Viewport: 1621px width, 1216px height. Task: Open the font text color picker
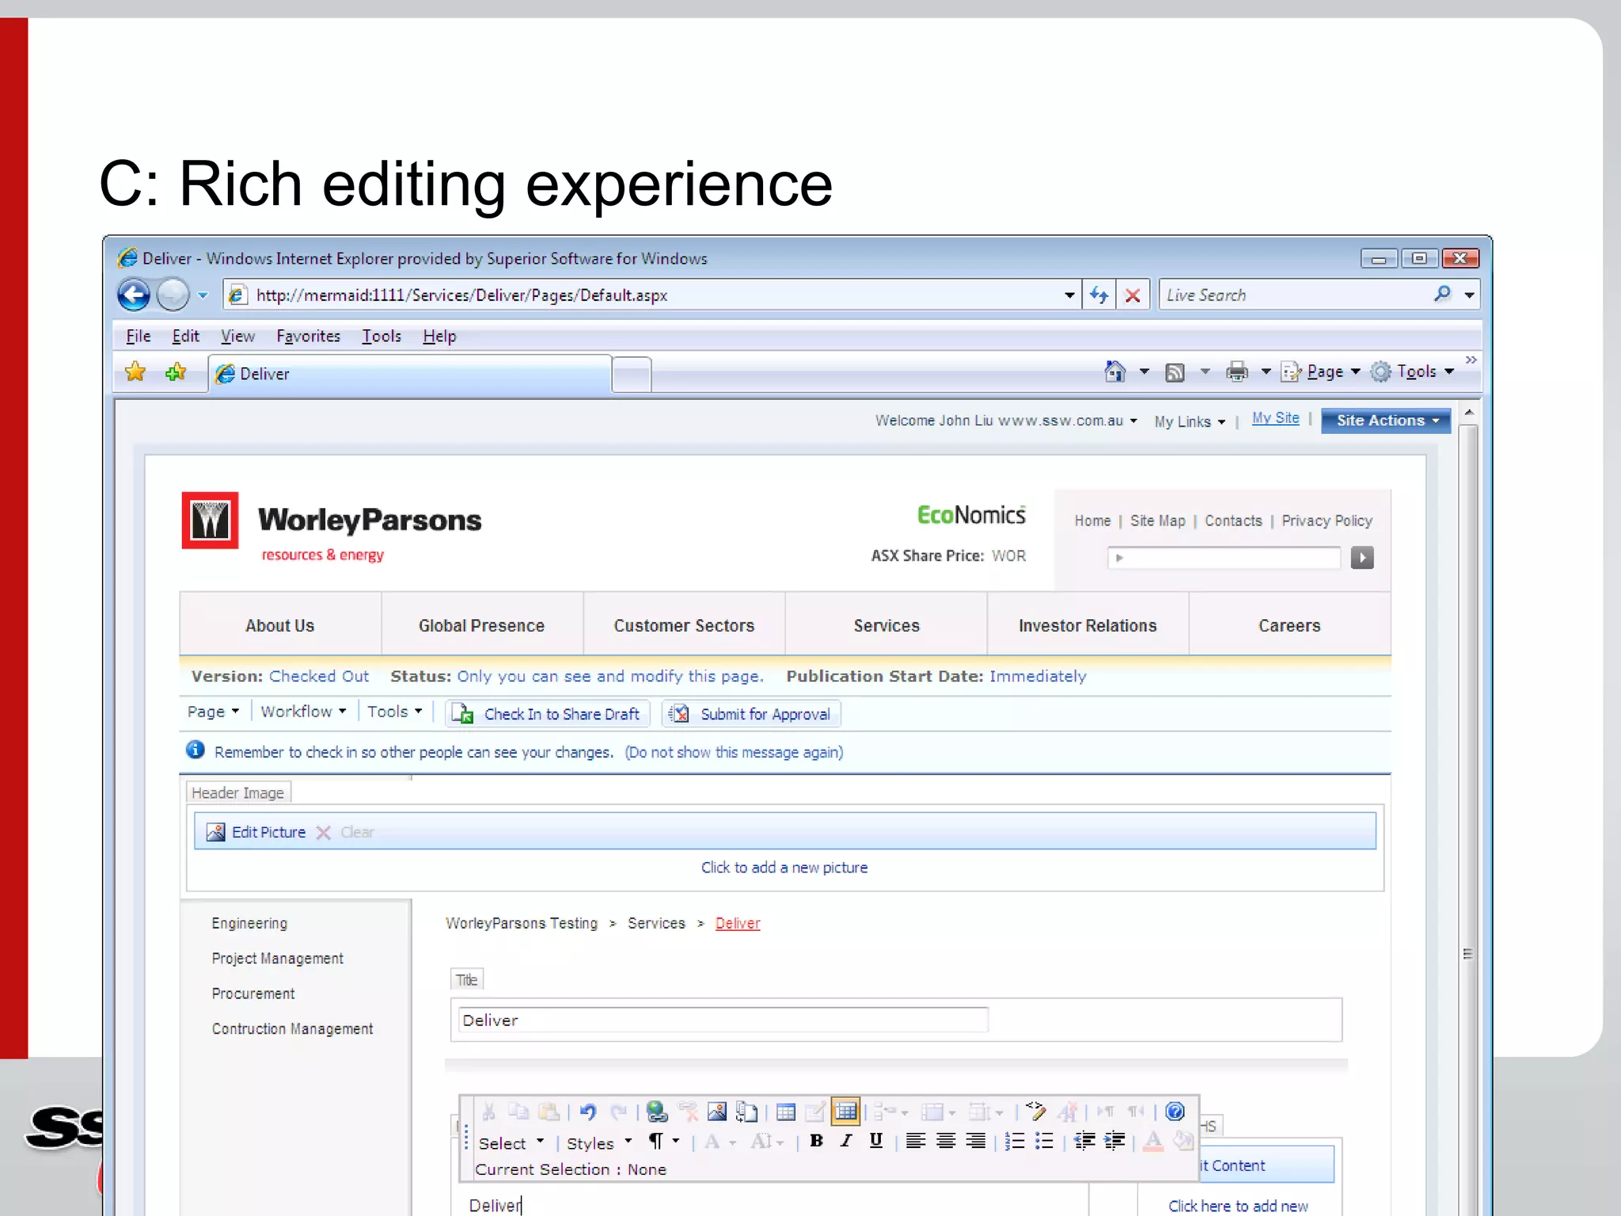[1153, 1141]
